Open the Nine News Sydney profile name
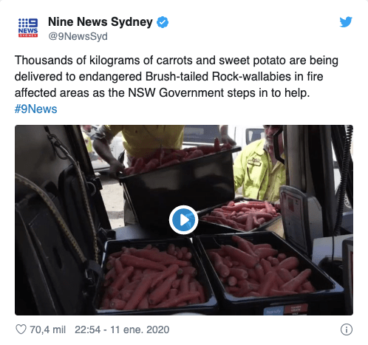 coord(100,22)
